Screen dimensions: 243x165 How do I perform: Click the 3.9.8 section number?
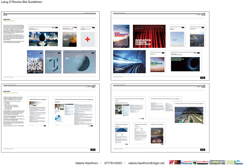click(203, 87)
